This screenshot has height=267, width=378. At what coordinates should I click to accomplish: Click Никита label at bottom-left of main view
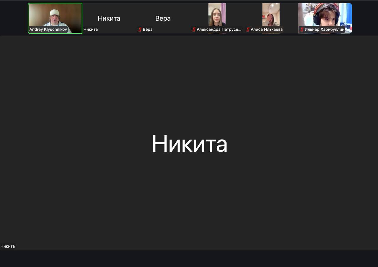coord(8,246)
